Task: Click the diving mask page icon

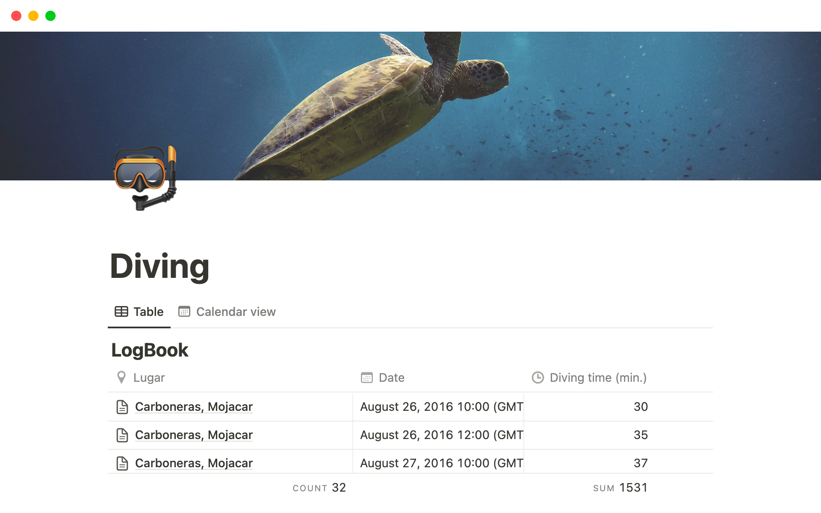Action: coord(145,178)
